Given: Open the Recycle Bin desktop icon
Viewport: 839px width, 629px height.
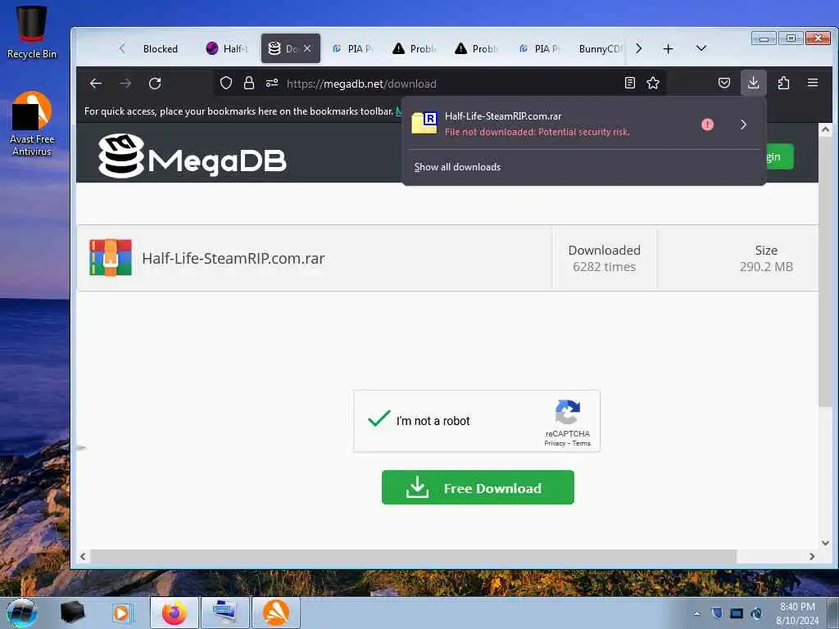Looking at the screenshot, I should 32,32.
